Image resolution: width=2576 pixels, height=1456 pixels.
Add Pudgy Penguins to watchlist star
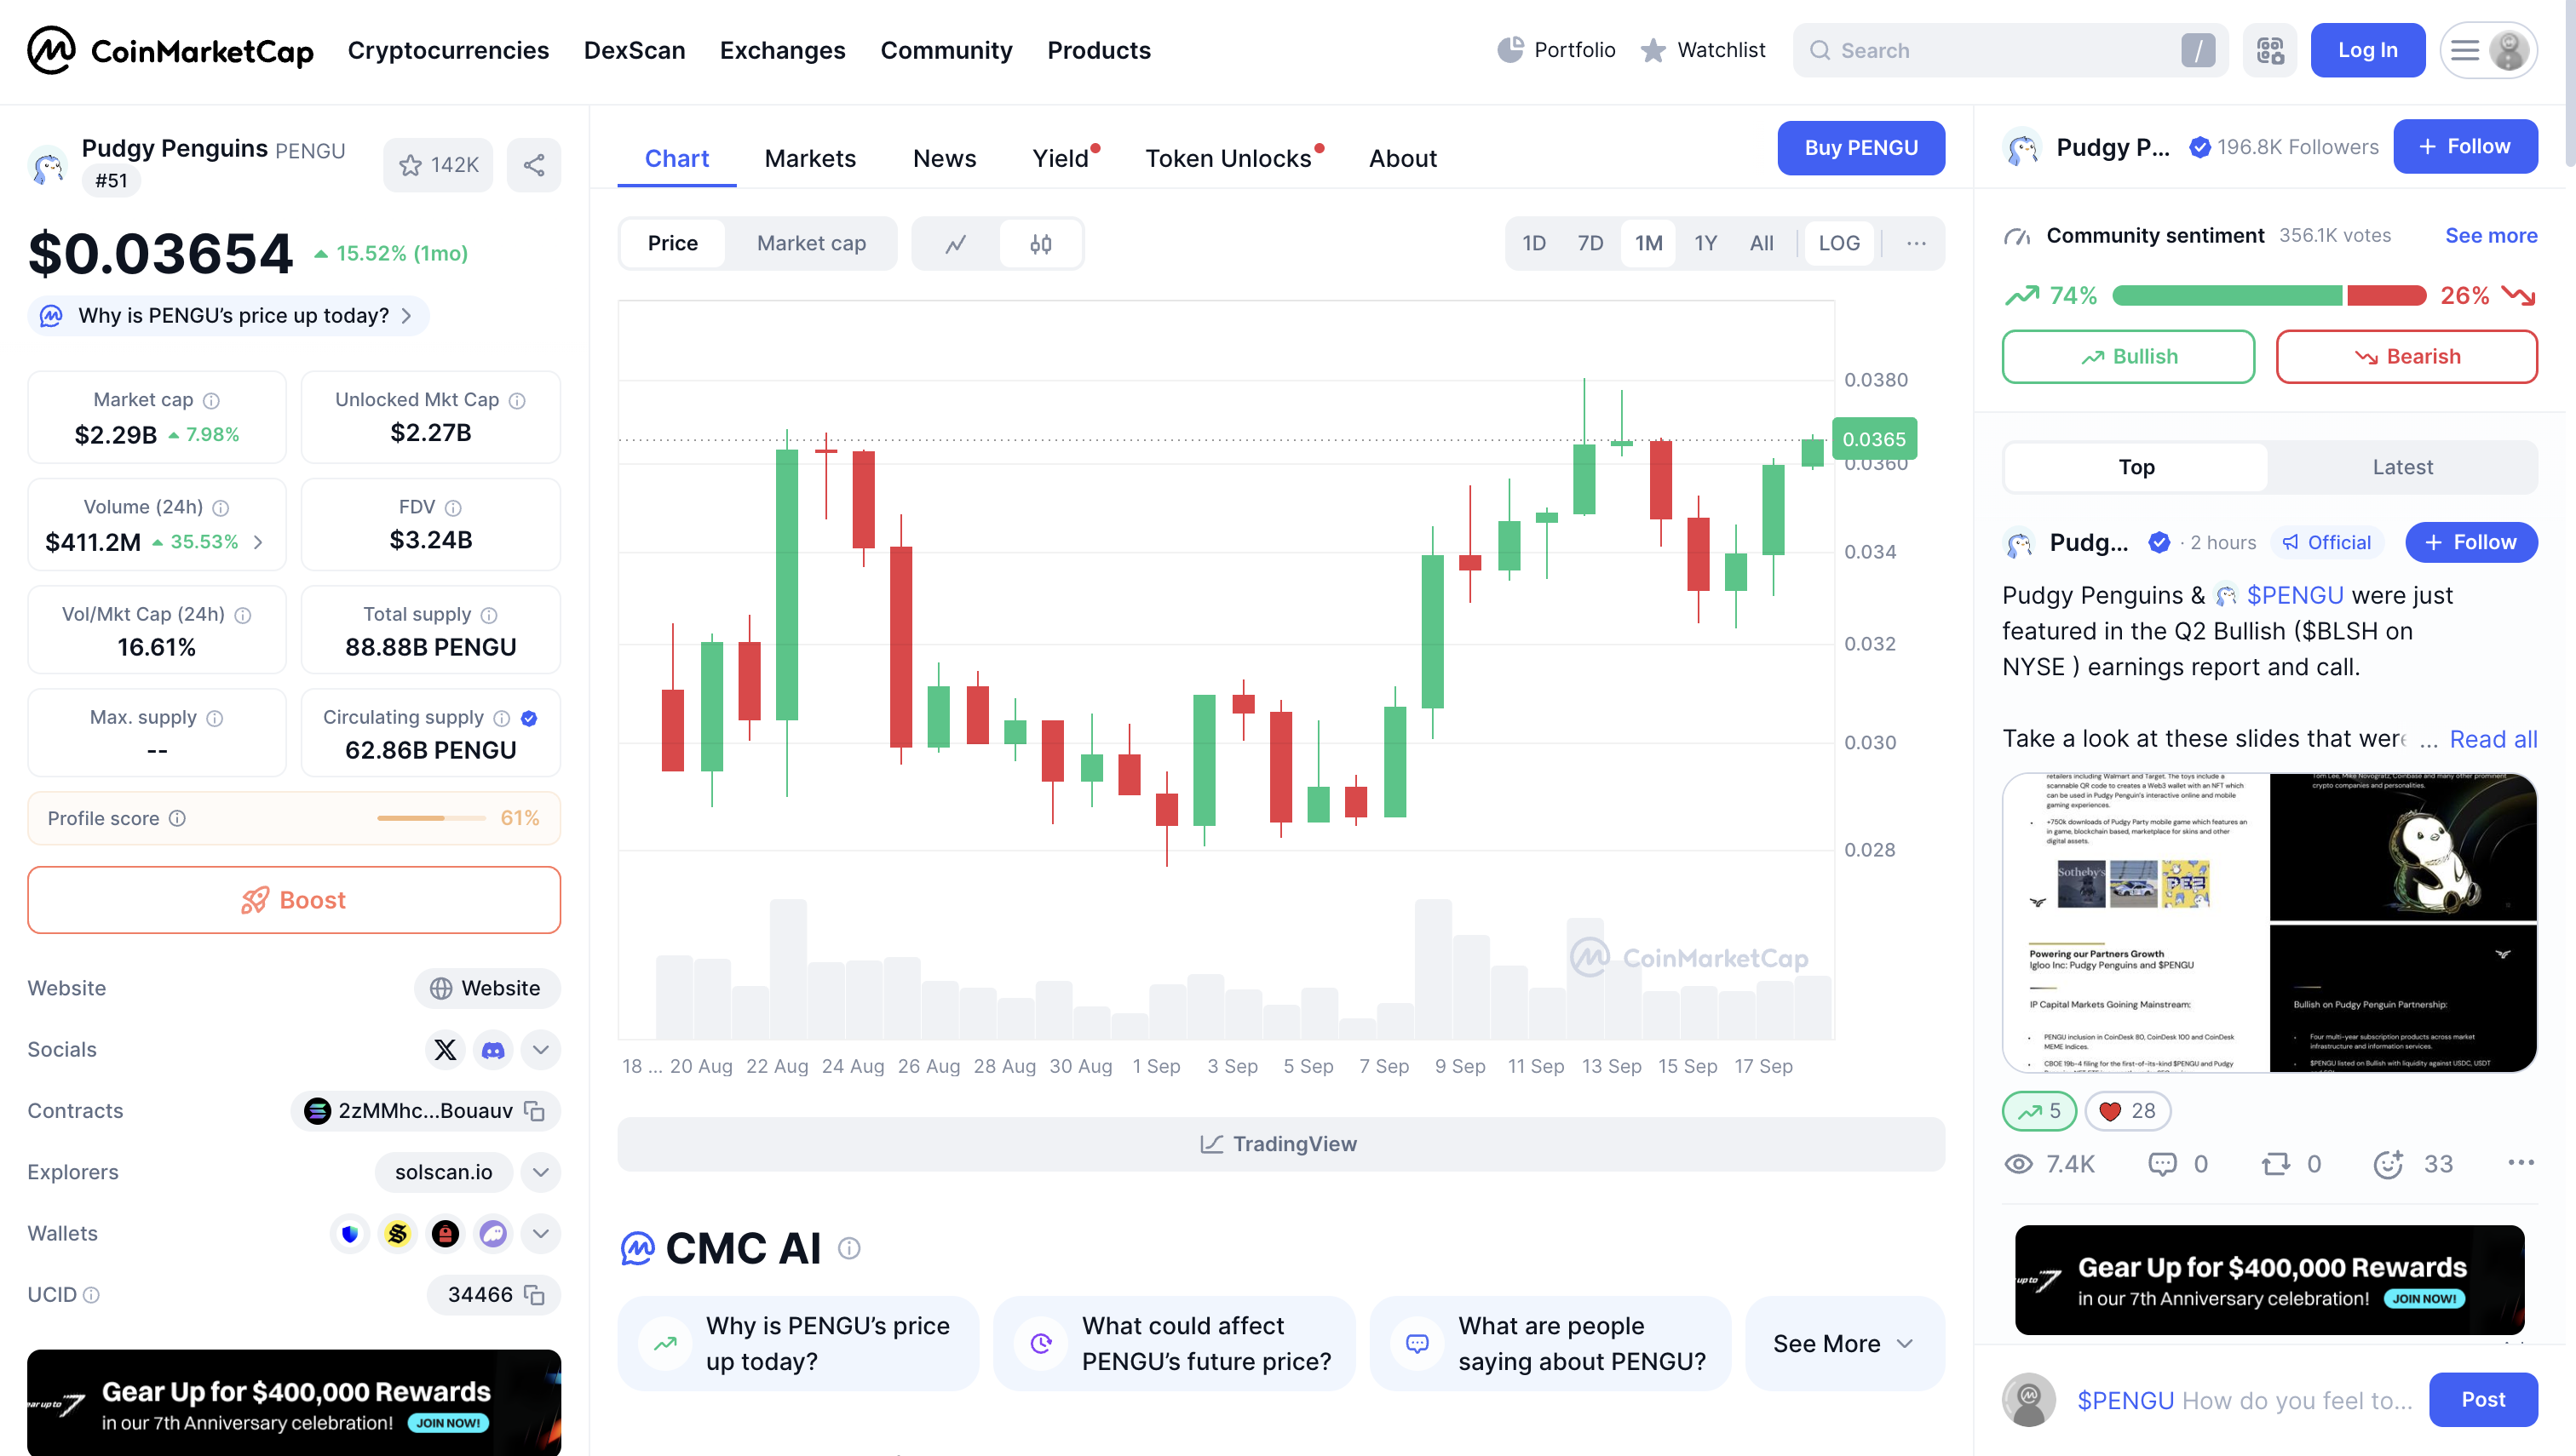click(x=438, y=165)
